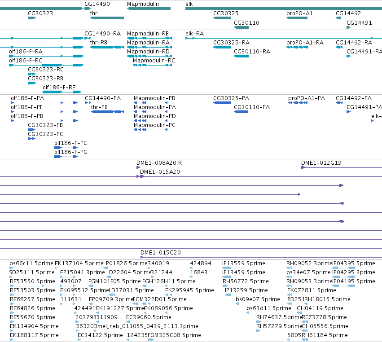
Task: Click the CG30110-RA transcript label
Action: point(252,52)
